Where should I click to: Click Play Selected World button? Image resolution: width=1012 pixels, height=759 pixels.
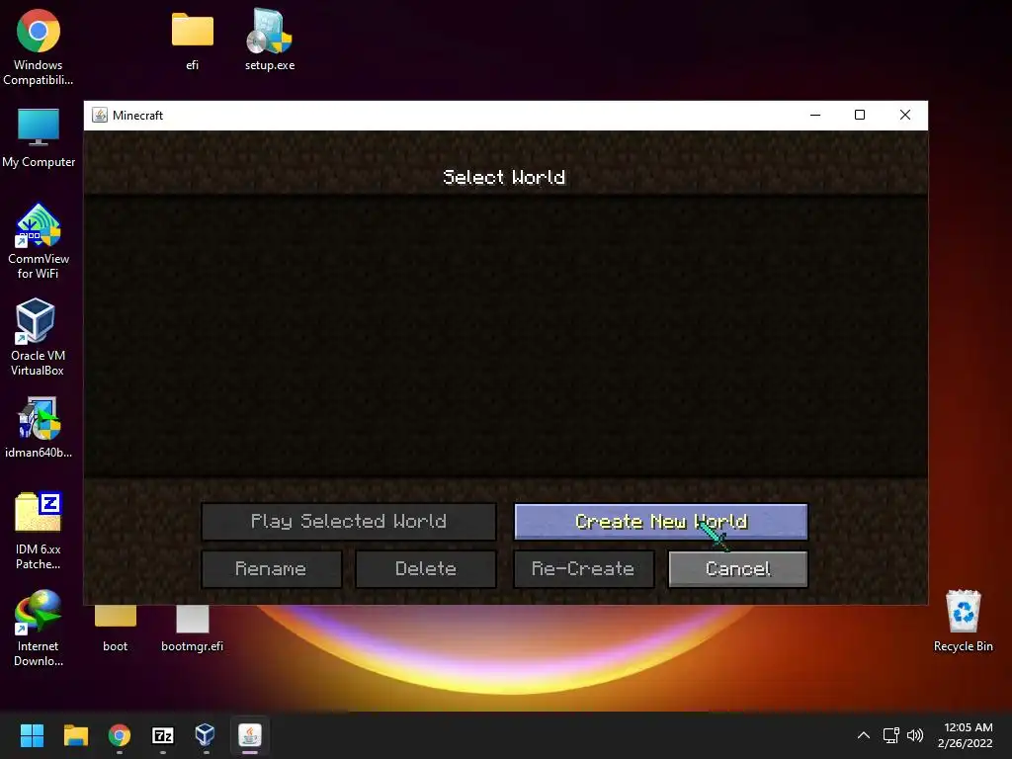point(349,522)
